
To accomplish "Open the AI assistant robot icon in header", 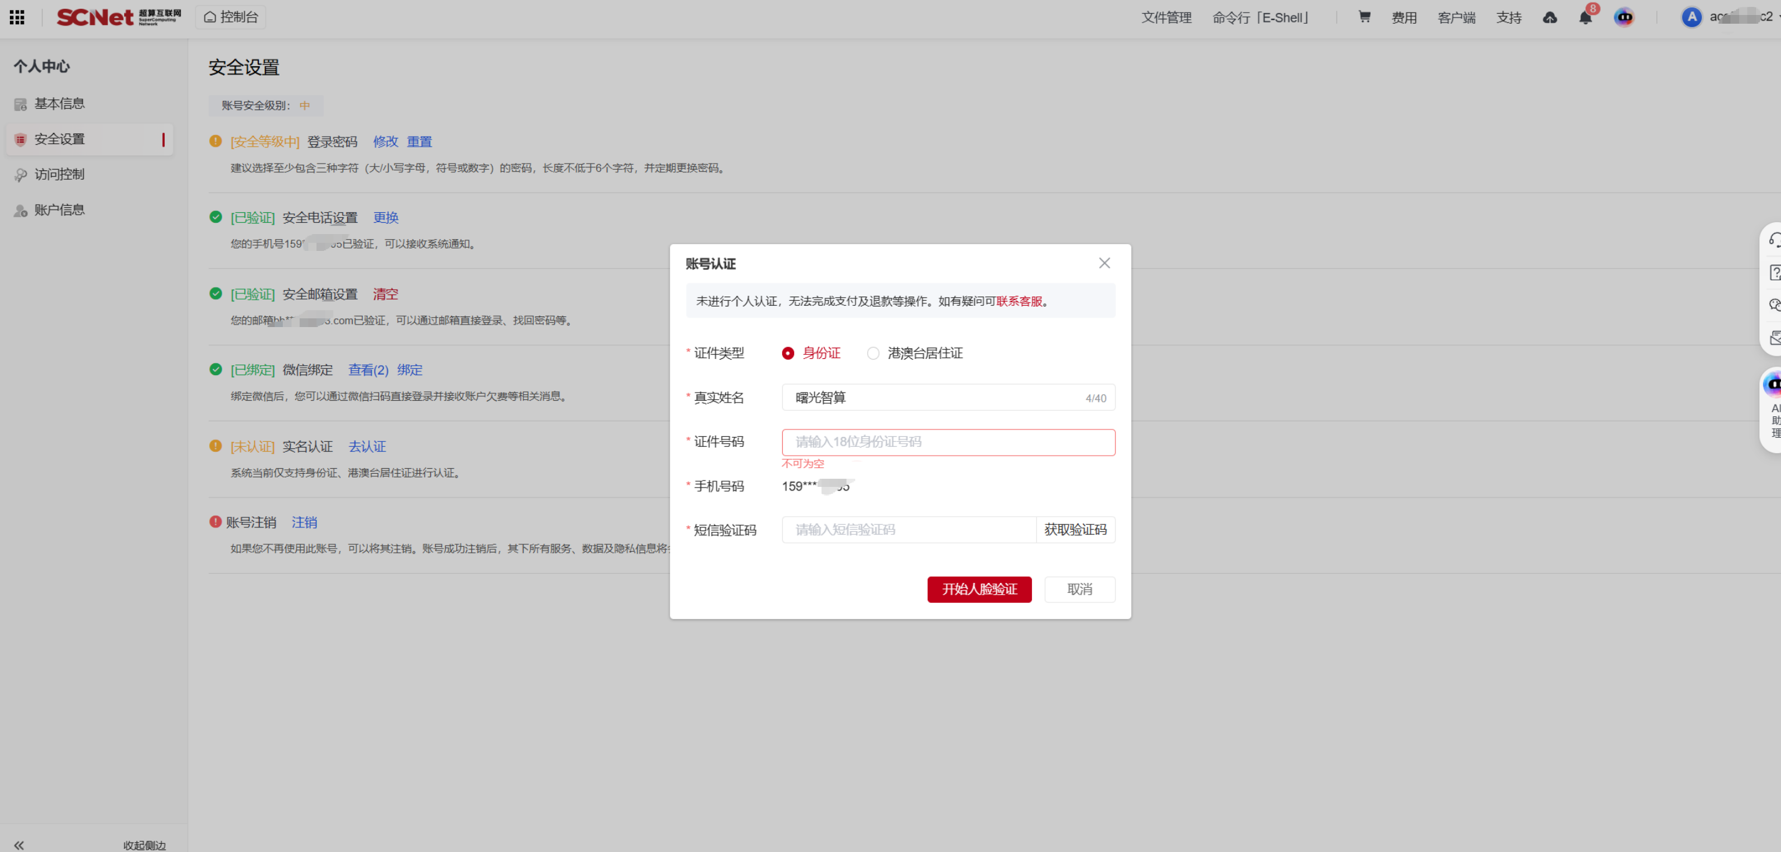I will [x=1623, y=17].
